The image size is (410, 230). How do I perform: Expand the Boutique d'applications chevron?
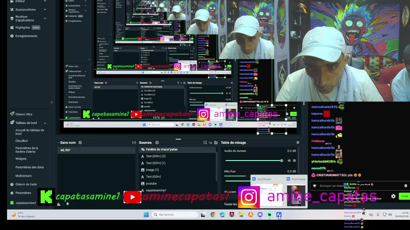coord(45,19)
